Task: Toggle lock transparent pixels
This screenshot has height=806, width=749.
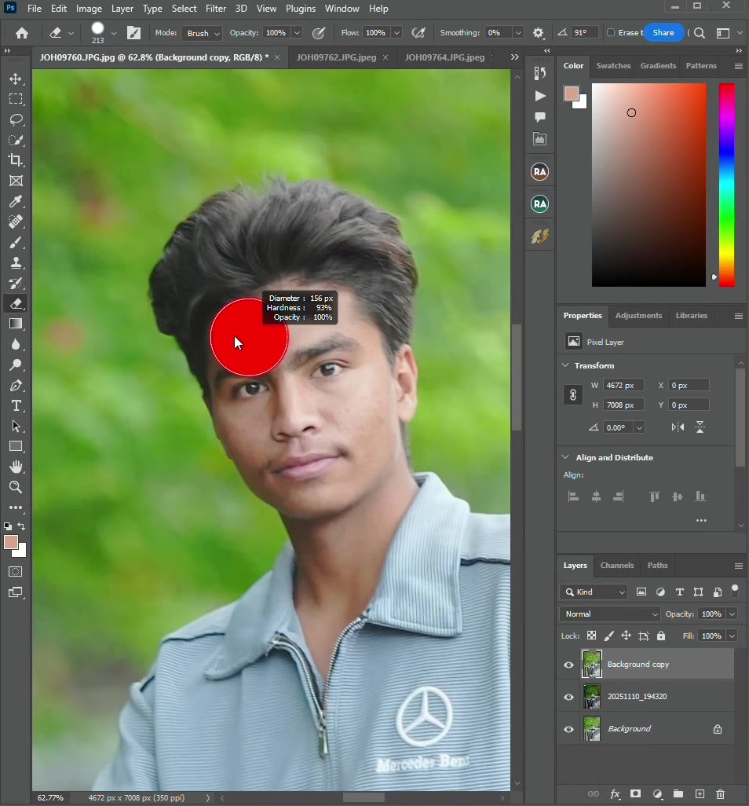Action: click(x=592, y=636)
